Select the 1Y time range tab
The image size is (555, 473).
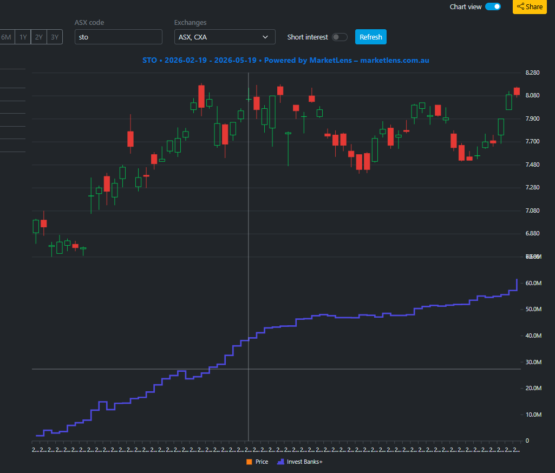pos(23,37)
